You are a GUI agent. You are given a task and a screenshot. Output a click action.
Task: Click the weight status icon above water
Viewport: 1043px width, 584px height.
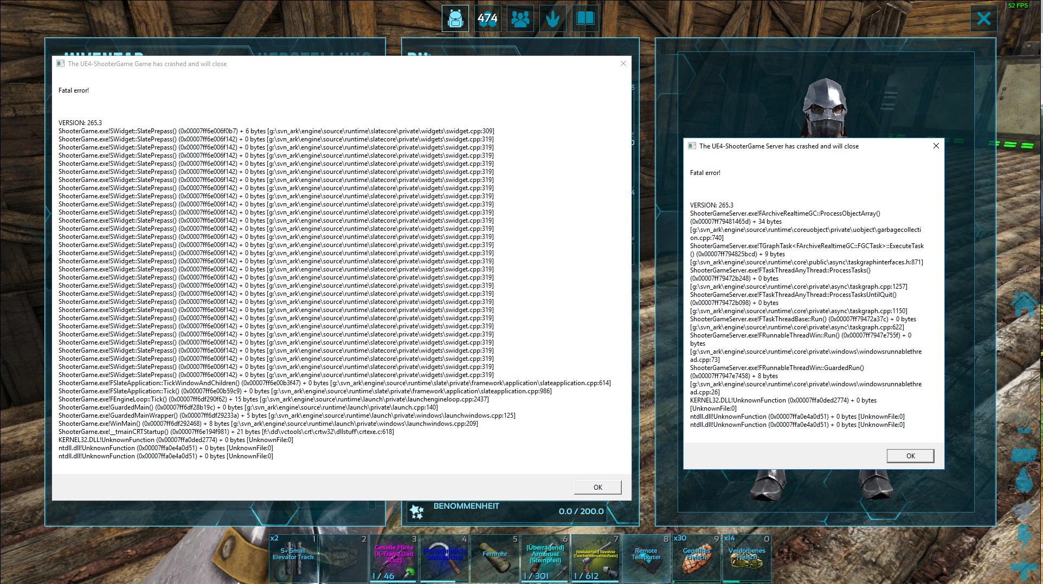1024,454
